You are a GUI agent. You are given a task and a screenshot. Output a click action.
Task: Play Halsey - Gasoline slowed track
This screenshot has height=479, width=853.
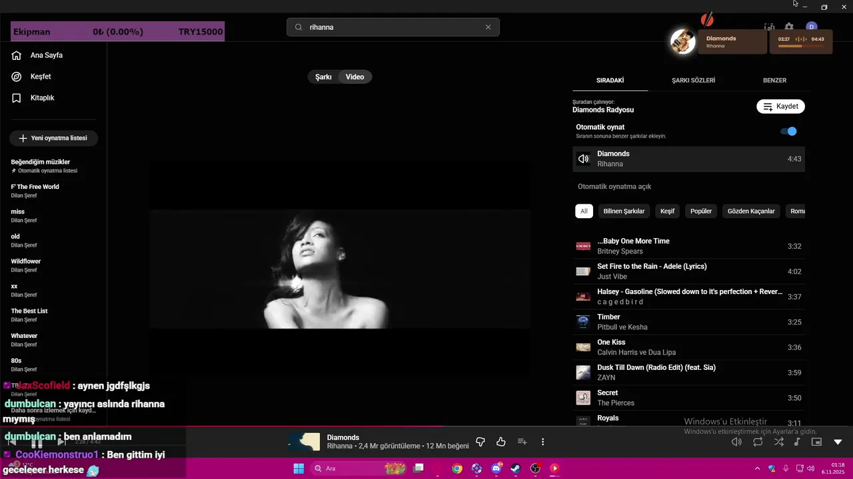(688, 297)
